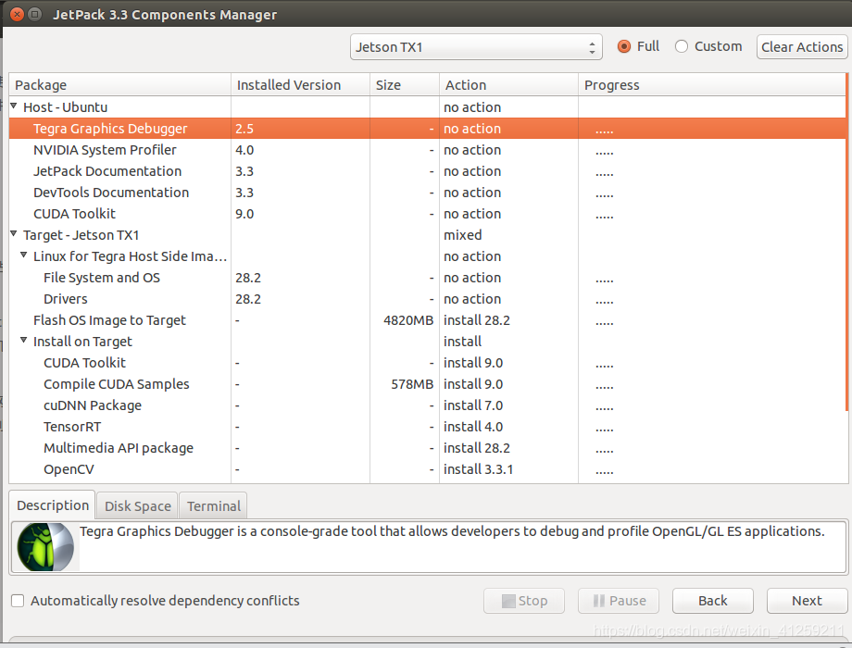Click the Size column header
This screenshot has height=648, width=852.
[405, 85]
